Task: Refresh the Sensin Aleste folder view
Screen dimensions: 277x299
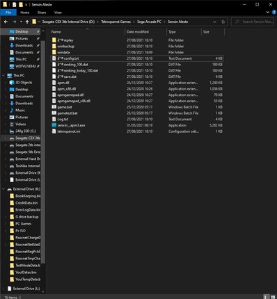Action: click(x=223, y=22)
